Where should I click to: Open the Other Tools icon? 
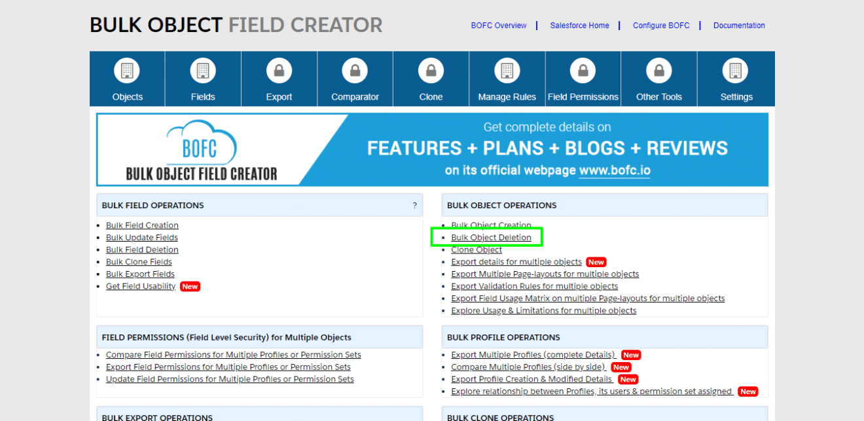[658, 70]
